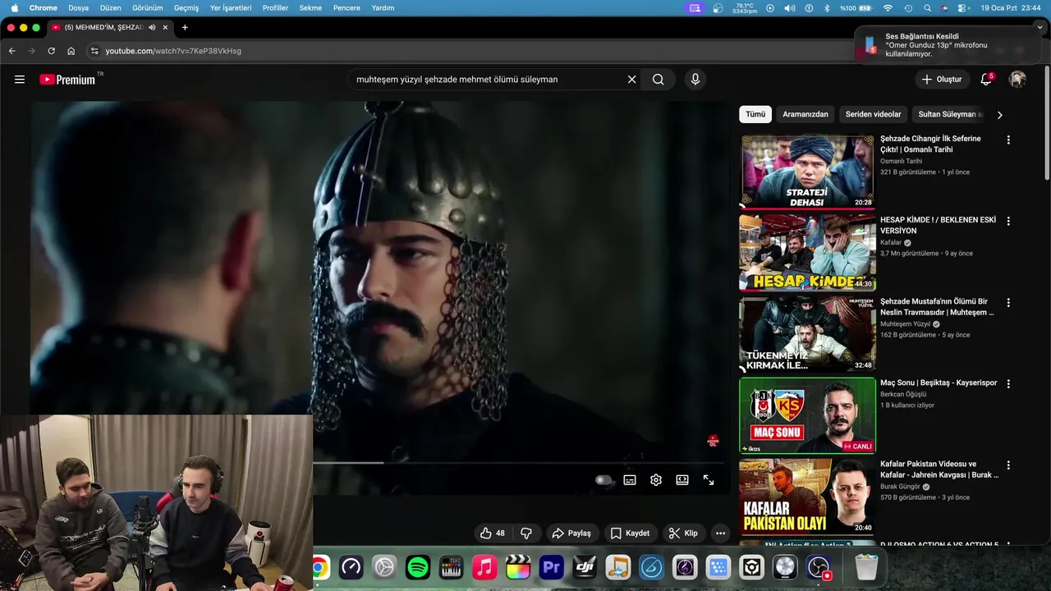Image resolution: width=1051 pixels, height=591 pixels.
Task: Open the Düzen menu
Action: coord(110,7)
